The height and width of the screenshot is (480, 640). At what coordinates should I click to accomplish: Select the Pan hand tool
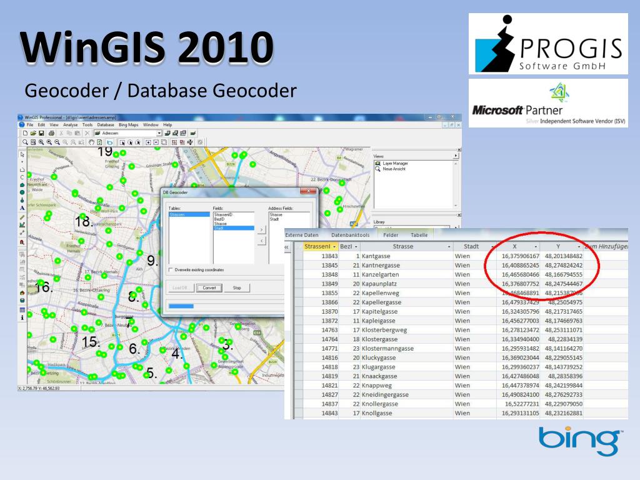pyautogui.click(x=91, y=142)
